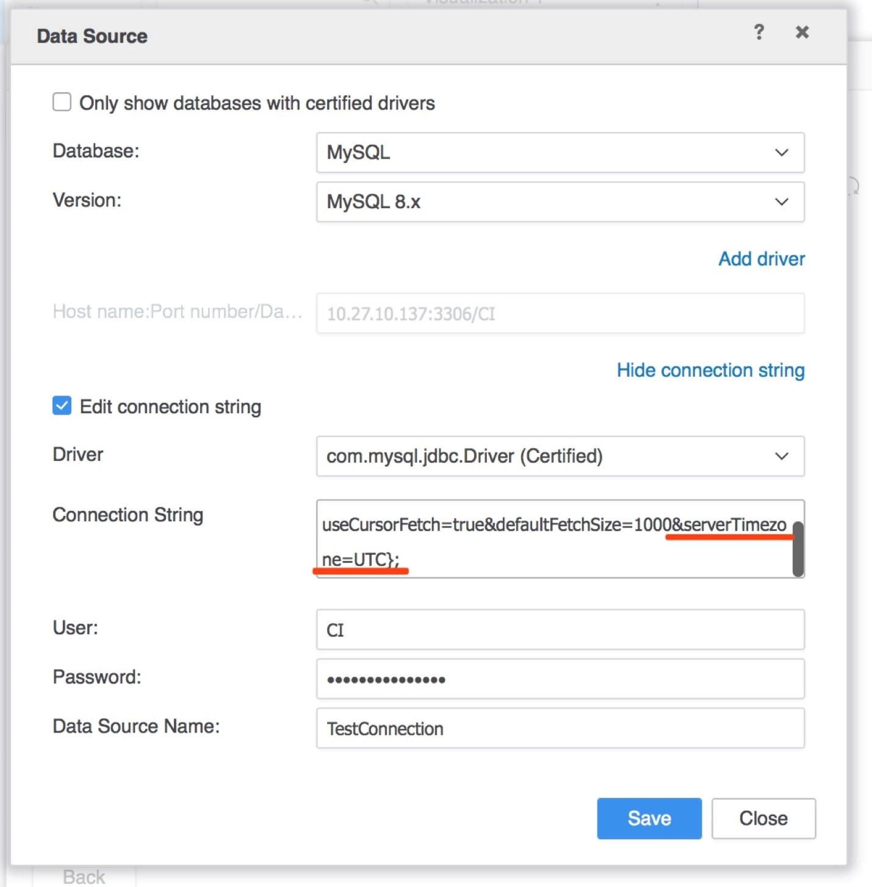Uncheck Edit connection string checkbox

pyautogui.click(x=62, y=406)
